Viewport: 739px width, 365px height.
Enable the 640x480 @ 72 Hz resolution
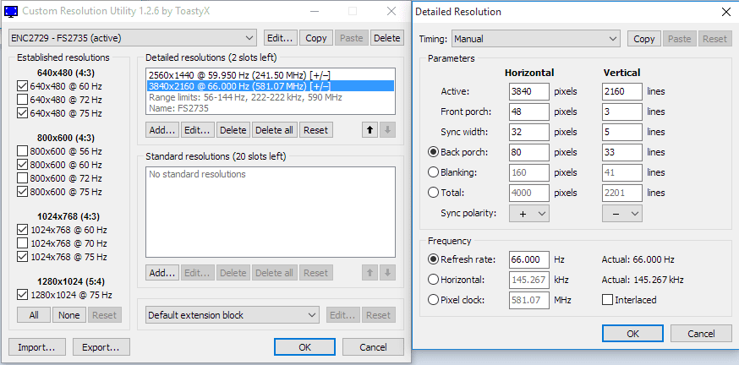tap(22, 100)
